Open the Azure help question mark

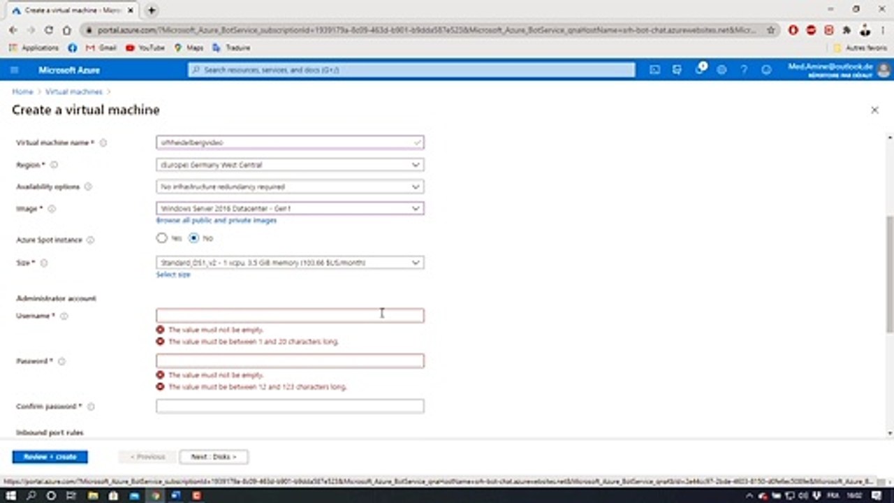point(744,70)
